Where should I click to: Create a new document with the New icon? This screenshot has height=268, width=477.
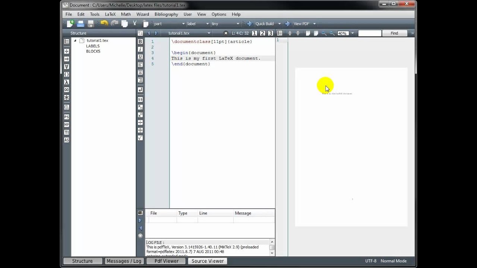[70, 24]
